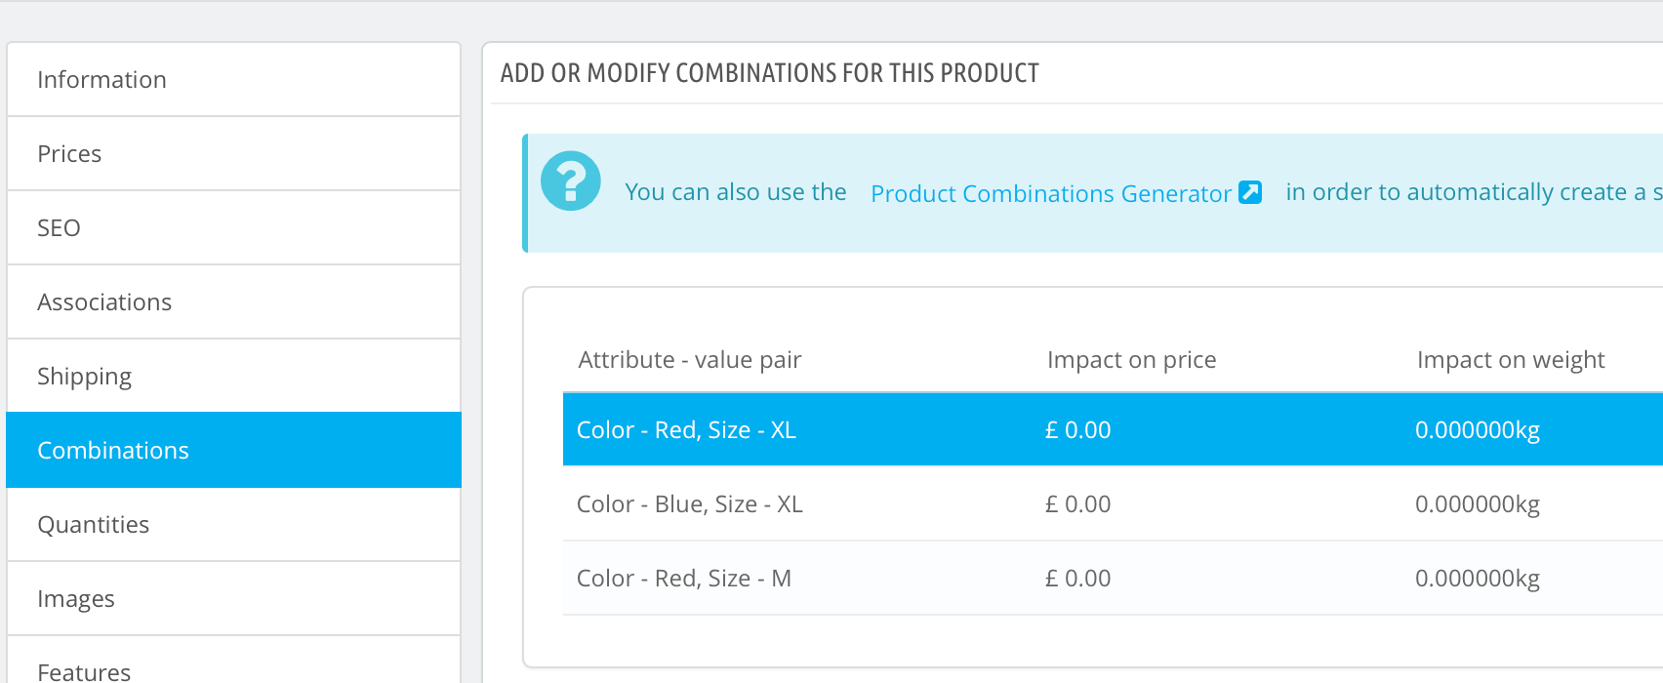Viewport: 1663px width, 683px height.
Task: Select the Color - Red, Size - M row
Action: [1113, 578]
